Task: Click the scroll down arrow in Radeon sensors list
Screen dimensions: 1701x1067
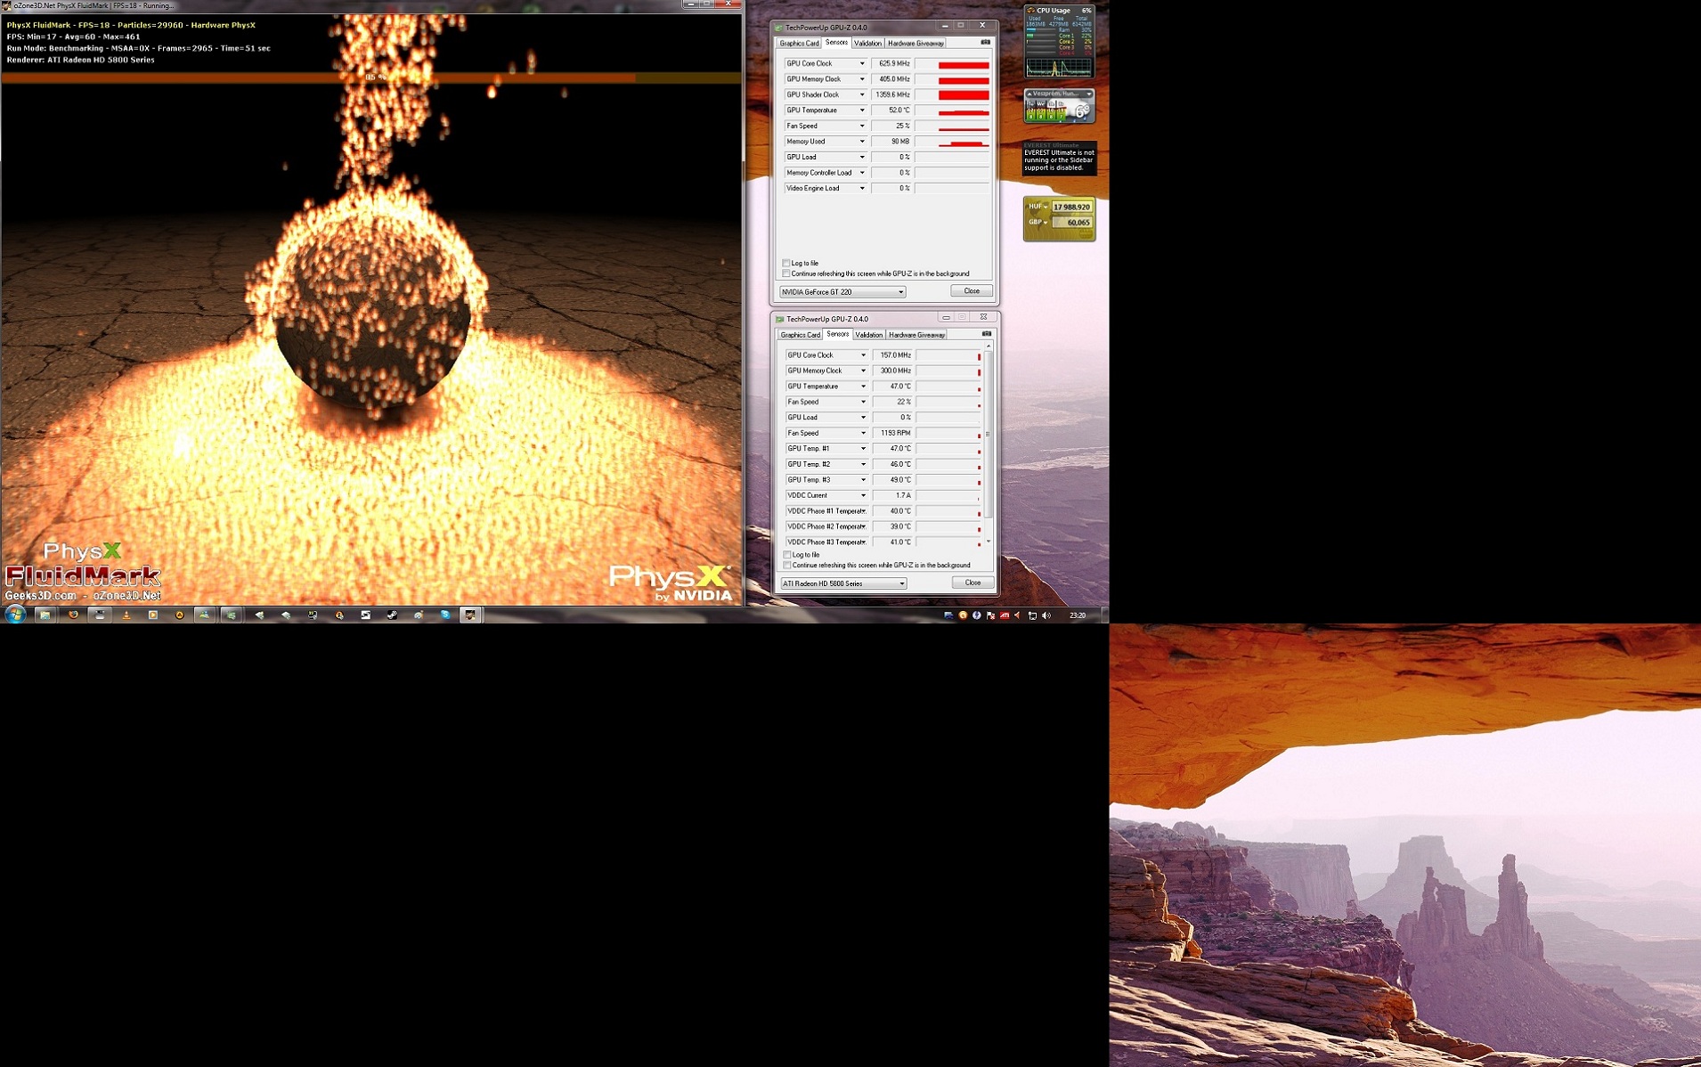Action: click(988, 542)
